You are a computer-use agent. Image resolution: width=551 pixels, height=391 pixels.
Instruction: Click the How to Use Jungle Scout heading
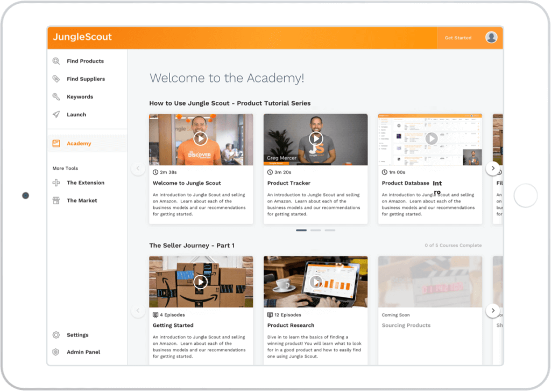[x=230, y=103]
